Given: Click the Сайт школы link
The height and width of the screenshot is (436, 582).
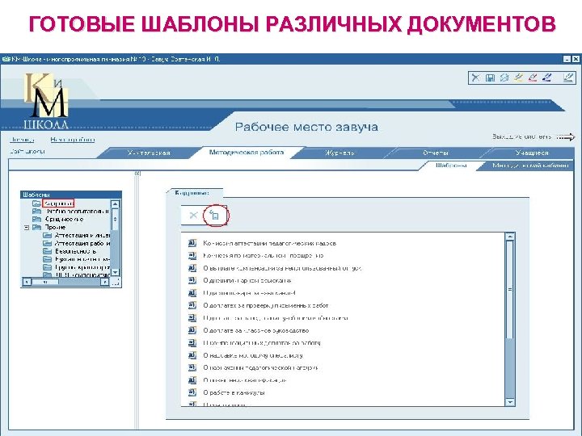Looking at the screenshot, I should [x=27, y=151].
